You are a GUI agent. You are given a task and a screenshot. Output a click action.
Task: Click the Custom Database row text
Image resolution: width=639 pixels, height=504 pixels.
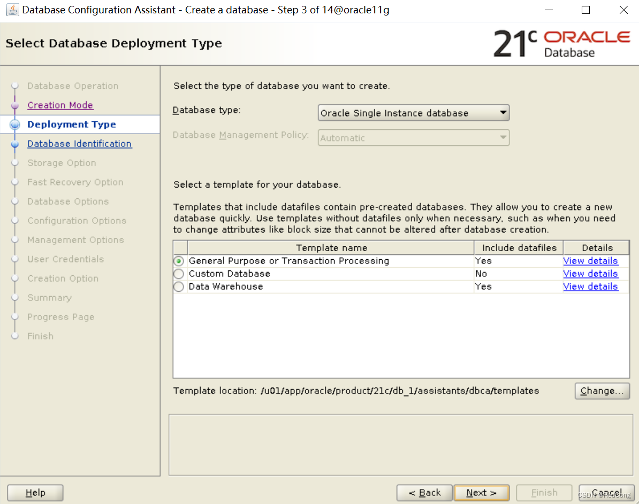coord(230,274)
